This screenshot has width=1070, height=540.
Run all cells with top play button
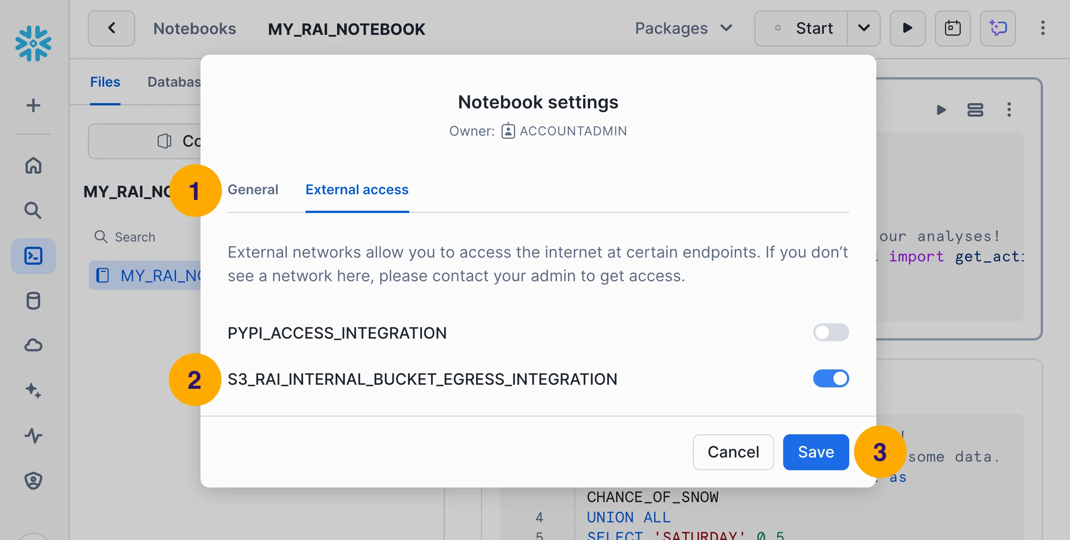pos(907,28)
